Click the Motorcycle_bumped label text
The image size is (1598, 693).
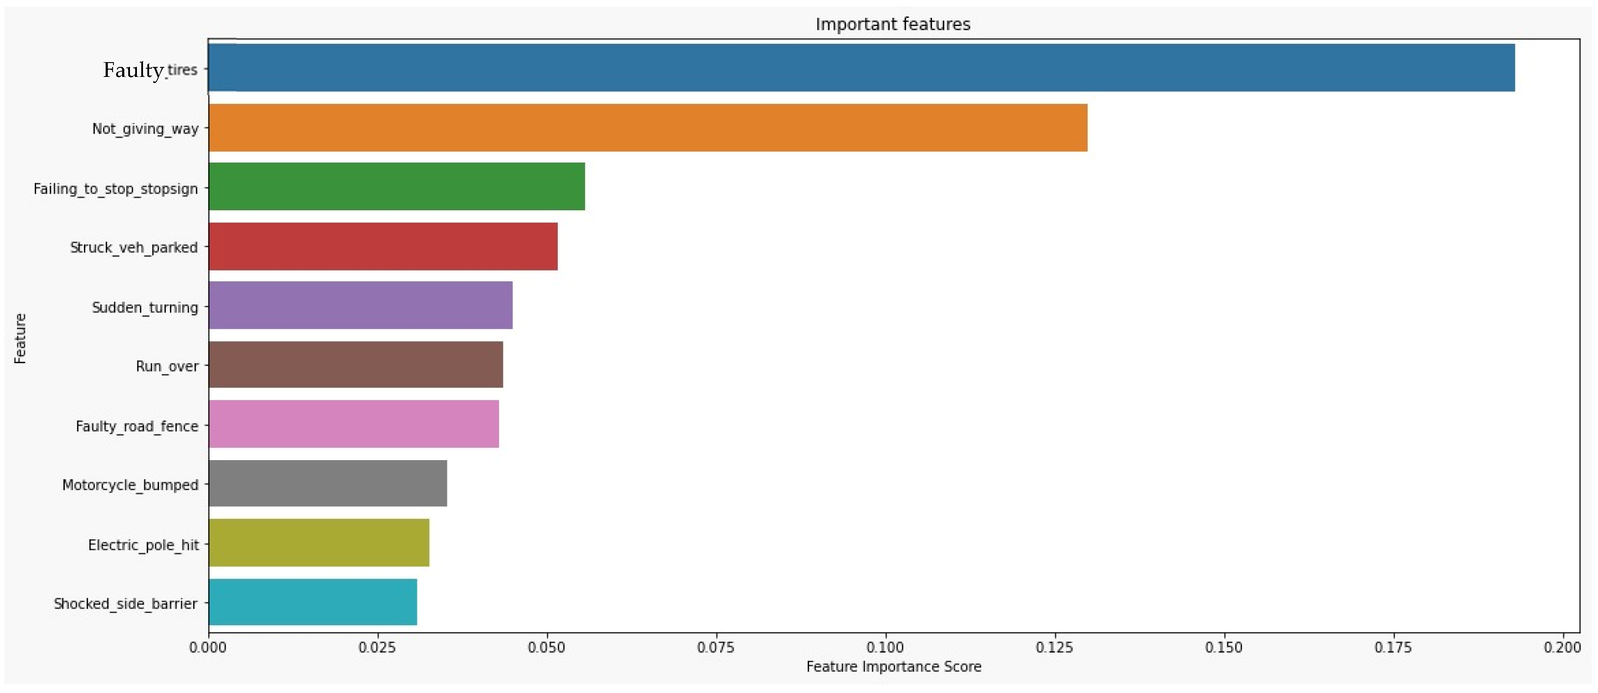pyautogui.click(x=130, y=485)
